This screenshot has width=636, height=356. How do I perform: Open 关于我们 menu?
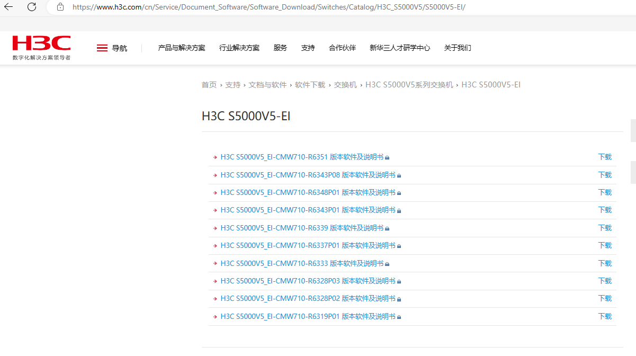click(x=458, y=48)
